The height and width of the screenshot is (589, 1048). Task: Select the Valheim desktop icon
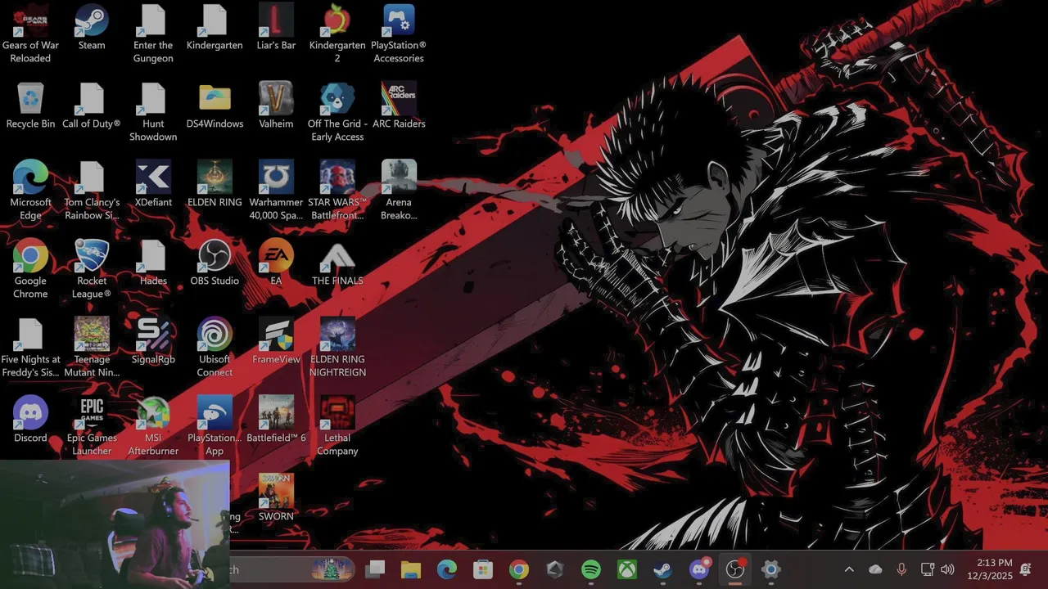click(x=276, y=106)
